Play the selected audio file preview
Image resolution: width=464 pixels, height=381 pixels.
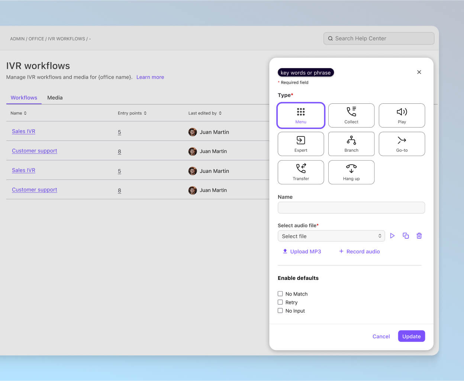[x=393, y=236]
